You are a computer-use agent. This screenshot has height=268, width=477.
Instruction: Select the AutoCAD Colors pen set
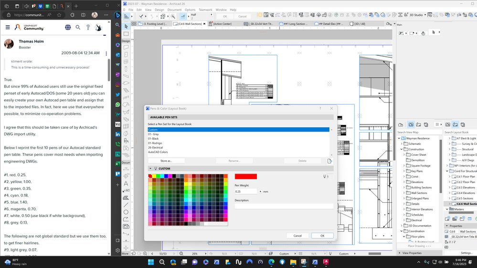[x=158, y=152]
